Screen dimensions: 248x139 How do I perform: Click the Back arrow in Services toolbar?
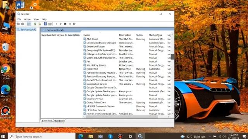coord(18,24)
